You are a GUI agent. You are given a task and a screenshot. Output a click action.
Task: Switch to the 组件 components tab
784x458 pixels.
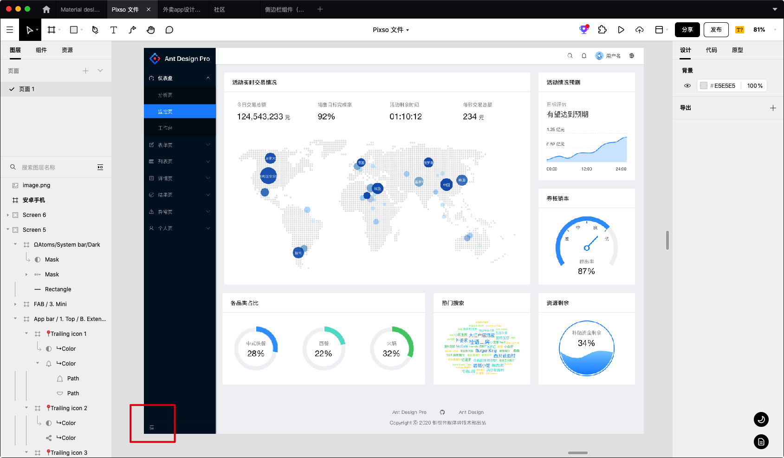(41, 50)
